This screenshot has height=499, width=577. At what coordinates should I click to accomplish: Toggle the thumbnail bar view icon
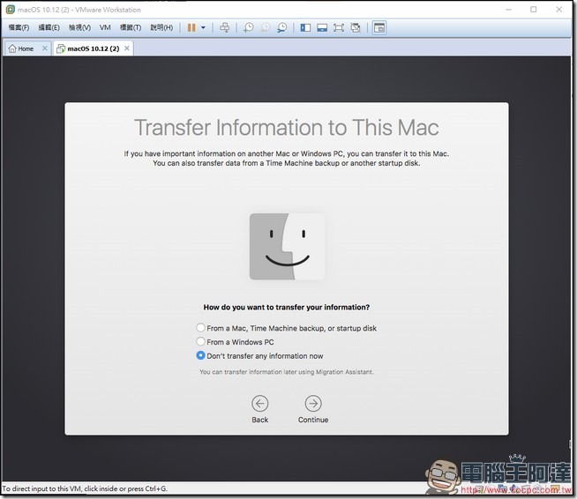pos(322,27)
